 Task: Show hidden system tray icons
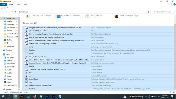click(x=146, y=97)
